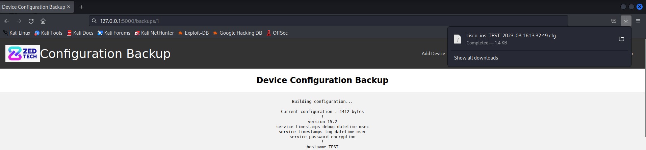
Task: Reload the current page
Action: (x=31, y=21)
